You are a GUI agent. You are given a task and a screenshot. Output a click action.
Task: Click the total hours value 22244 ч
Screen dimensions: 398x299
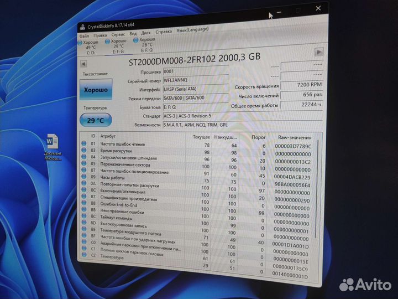[301, 105]
